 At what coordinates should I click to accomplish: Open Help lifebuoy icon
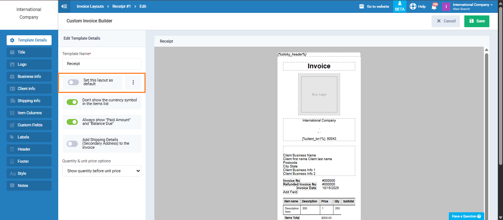click(x=413, y=6)
